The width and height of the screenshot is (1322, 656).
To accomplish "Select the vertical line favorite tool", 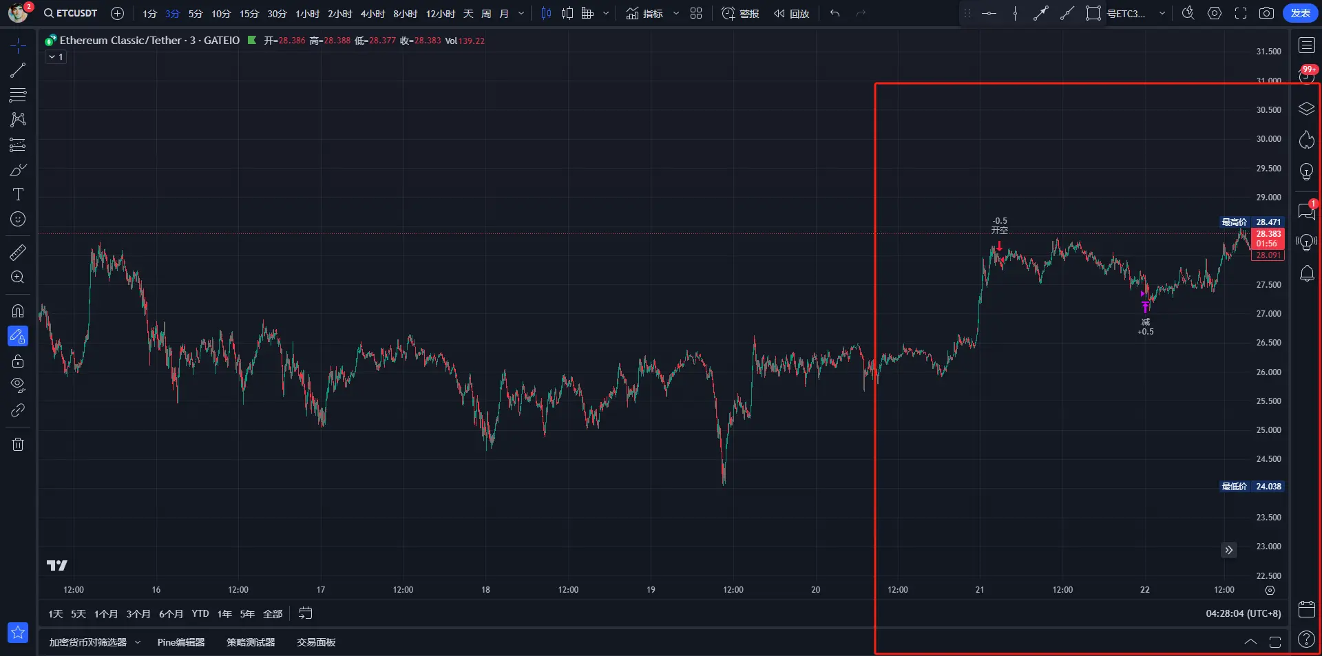I will 1015,13.
